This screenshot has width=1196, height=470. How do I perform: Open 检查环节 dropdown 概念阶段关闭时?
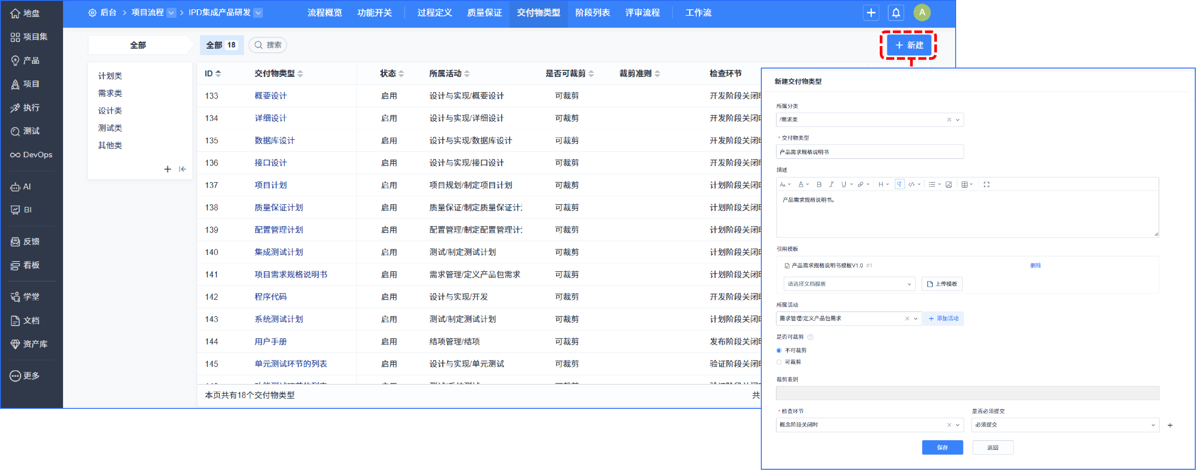[870, 425]
